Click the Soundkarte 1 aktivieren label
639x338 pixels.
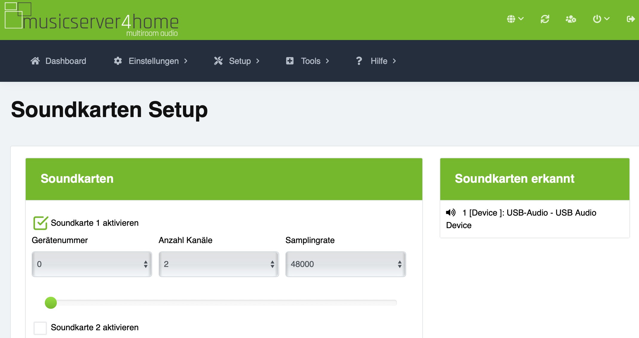94,223
